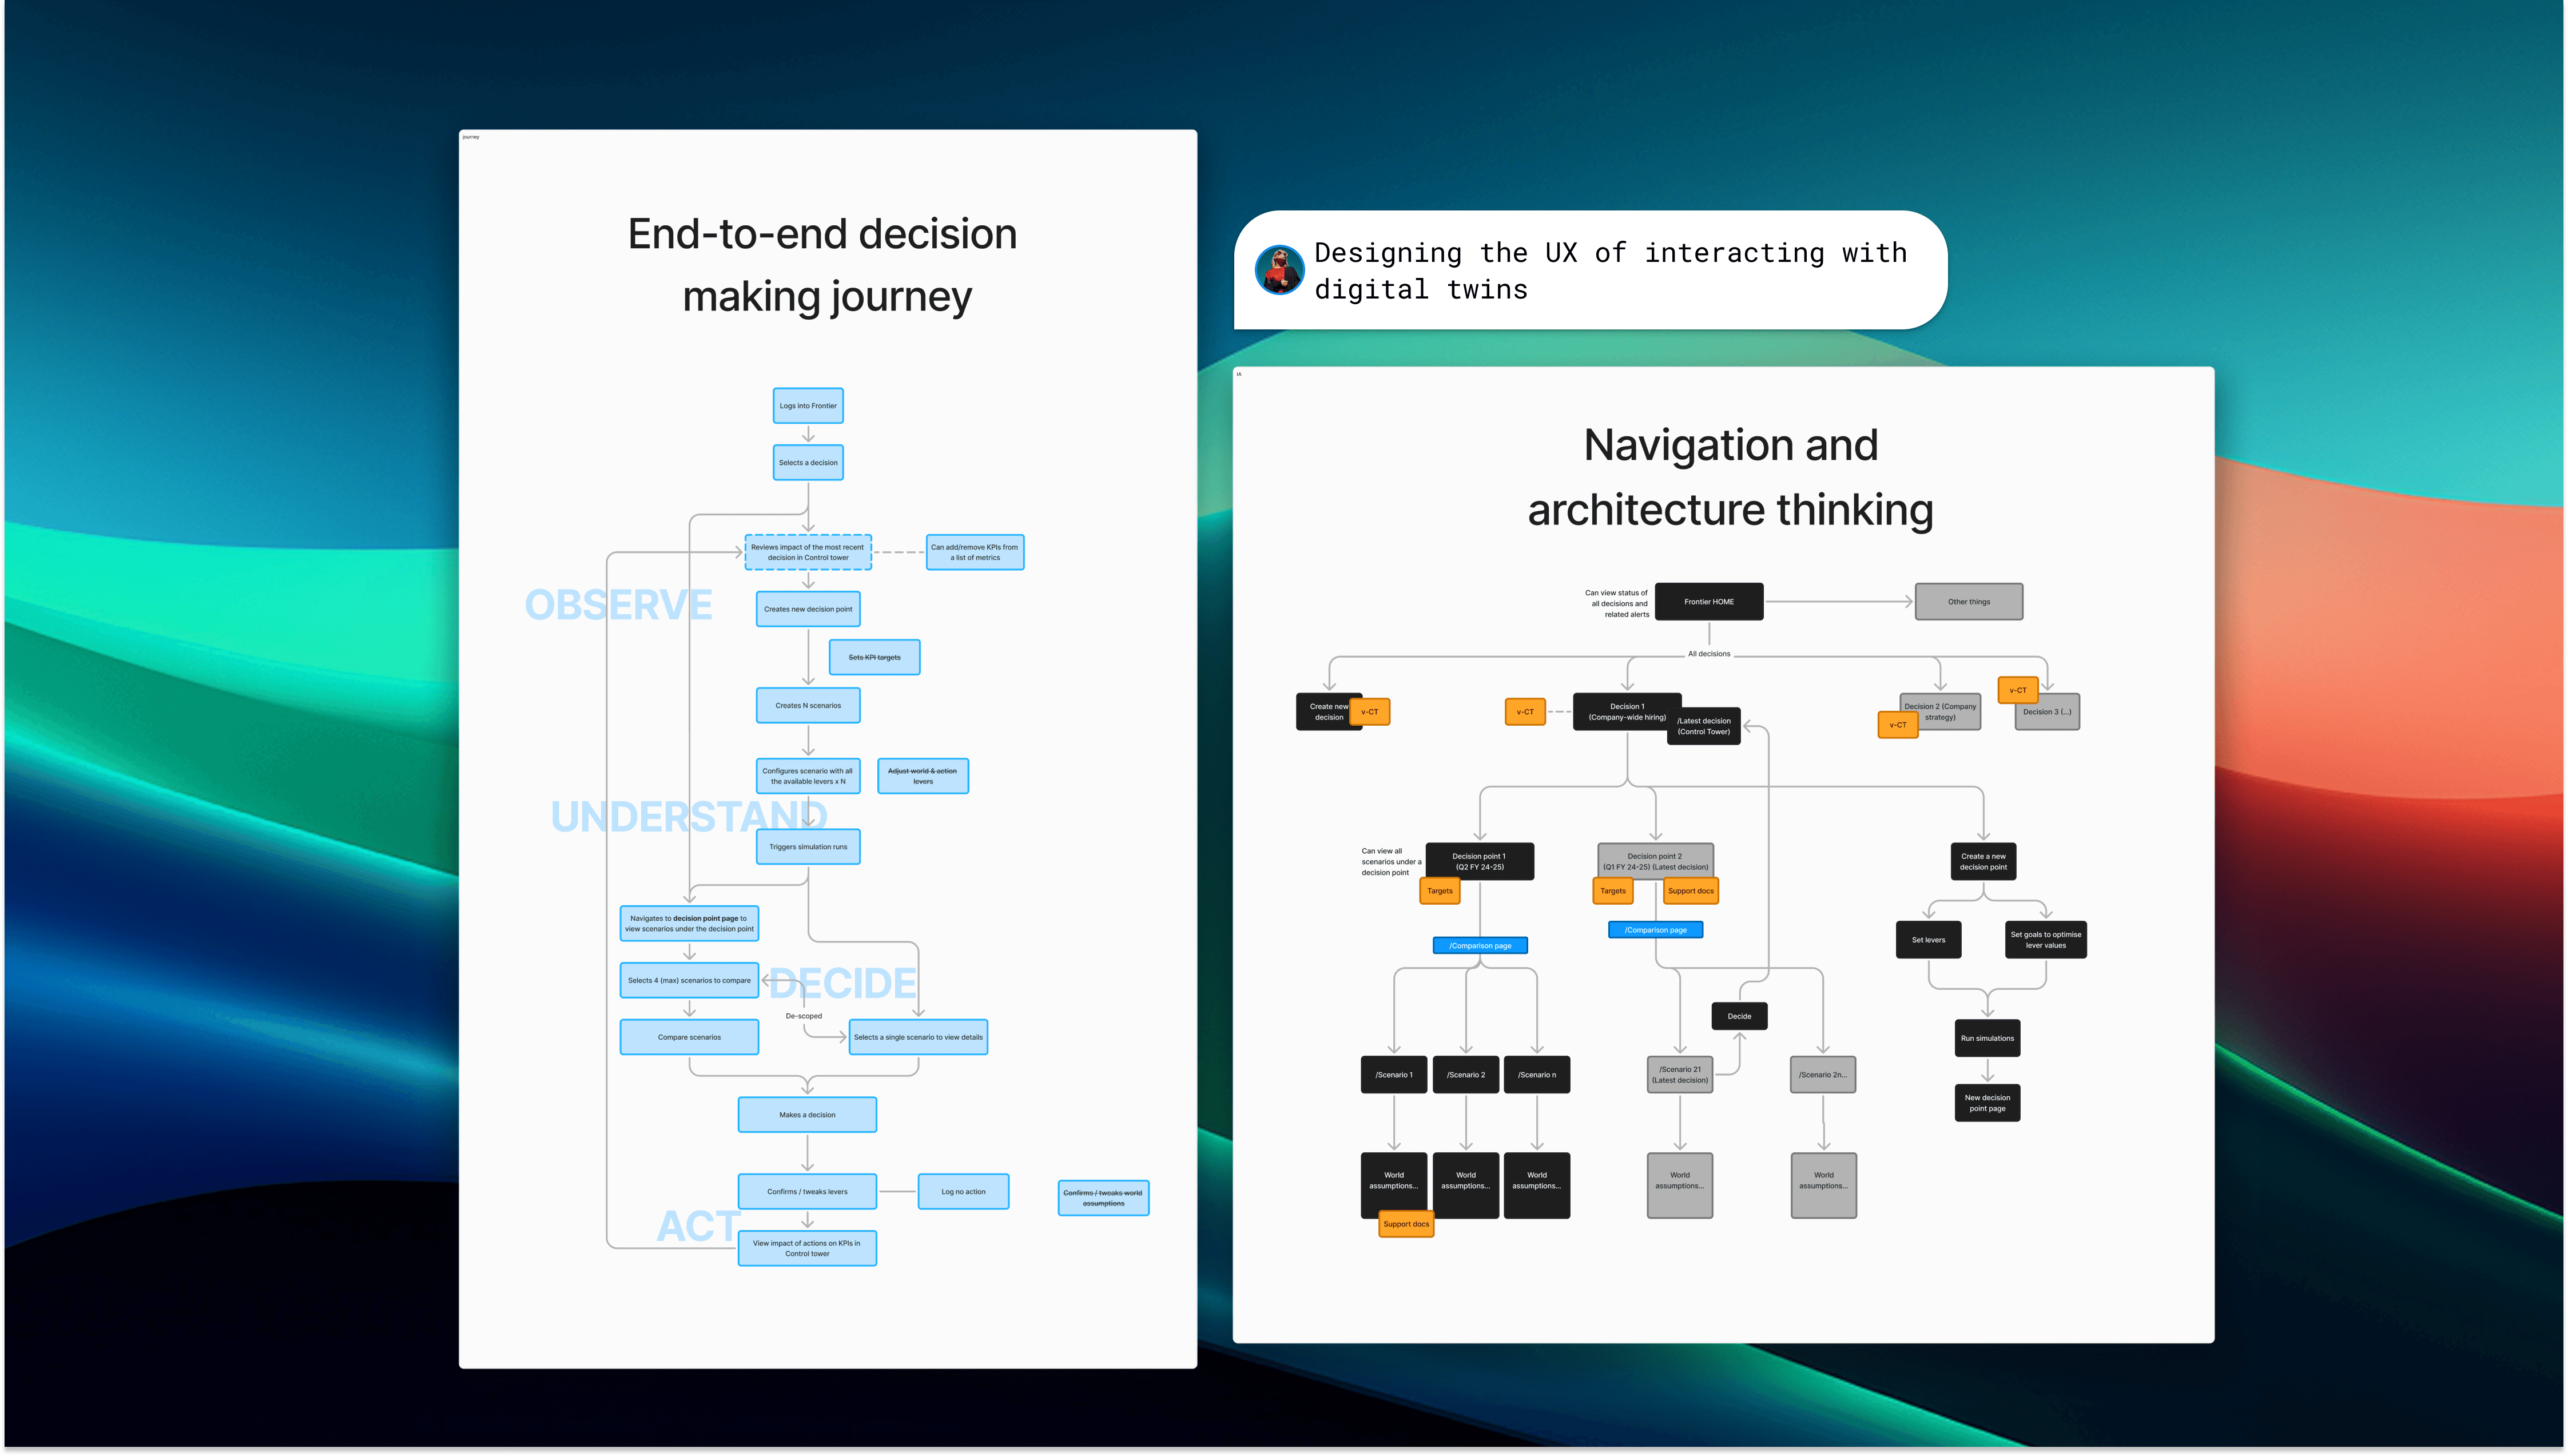Select 'World assumptions' box under /Scenario n
Viewport: 2568px width, 1456px height.
(1536, 1186)
